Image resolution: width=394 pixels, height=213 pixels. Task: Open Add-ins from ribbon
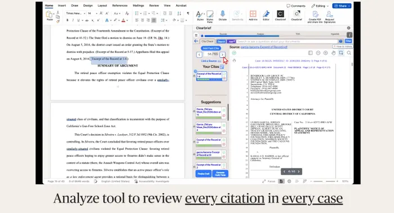[x=253, y=15]
